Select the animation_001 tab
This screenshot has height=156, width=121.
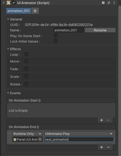[x=19, y=11]
